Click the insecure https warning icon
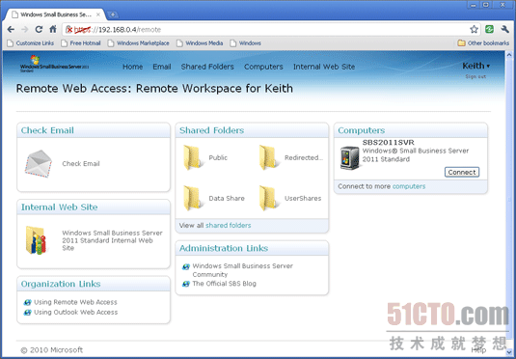This screenshot has width=516, height=359. 69,30
